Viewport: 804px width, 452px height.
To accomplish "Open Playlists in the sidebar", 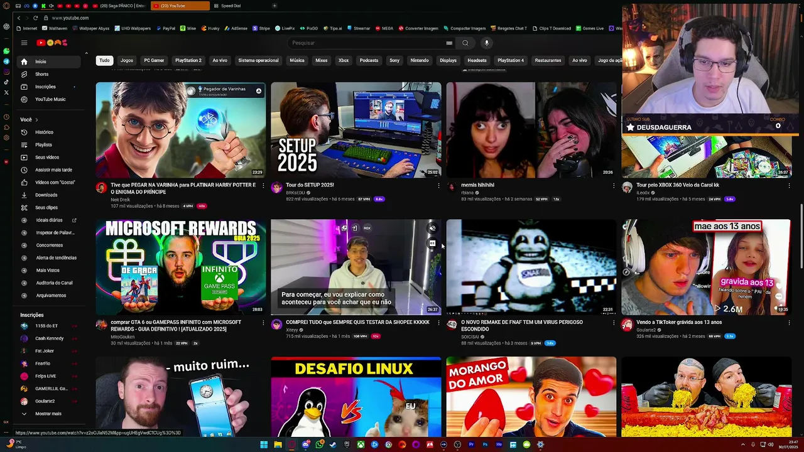I will [50, 145].
